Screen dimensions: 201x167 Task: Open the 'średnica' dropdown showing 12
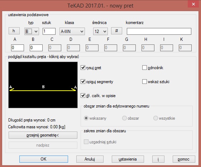[x=100, y=31]
